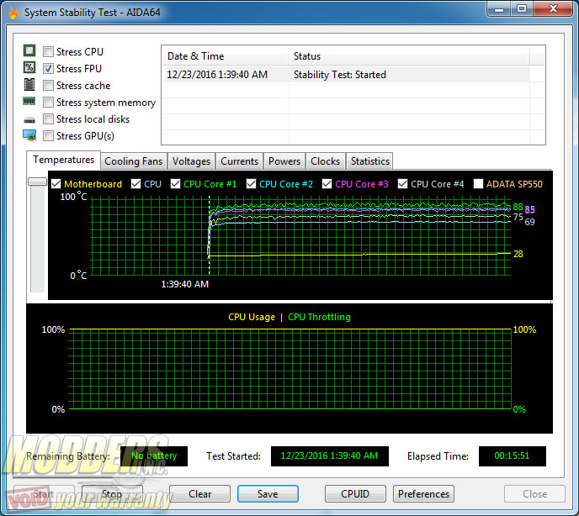
Task: Open the Voltages tab
Action: [x=191, y=161]
